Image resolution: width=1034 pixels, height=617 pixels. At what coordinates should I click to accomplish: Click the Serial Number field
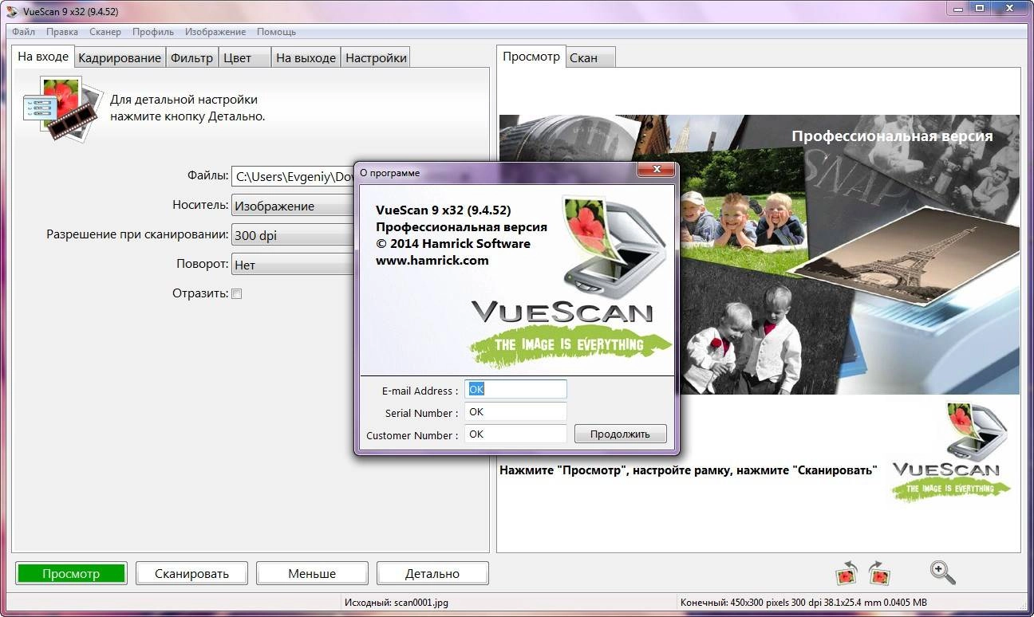tap(515, 411)
